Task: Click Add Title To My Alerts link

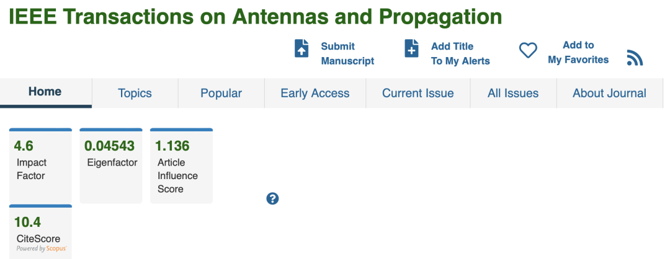Action: click(460, 53)
